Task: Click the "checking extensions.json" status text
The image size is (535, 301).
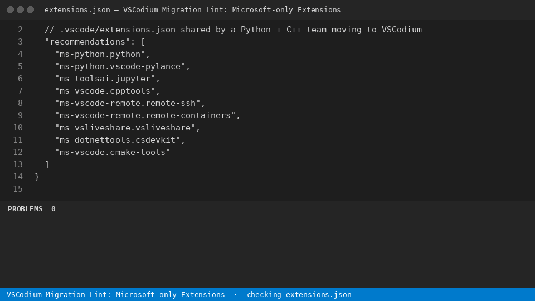Action: coord(299,294)
